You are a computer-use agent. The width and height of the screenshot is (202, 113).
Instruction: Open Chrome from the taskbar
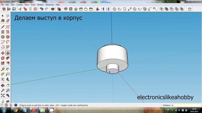15,110
